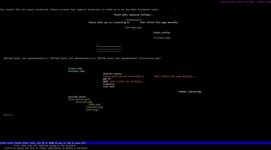The image size is (271, 150).
Task: Activate the green Cancel button
Action: click(x=92, y=59)
